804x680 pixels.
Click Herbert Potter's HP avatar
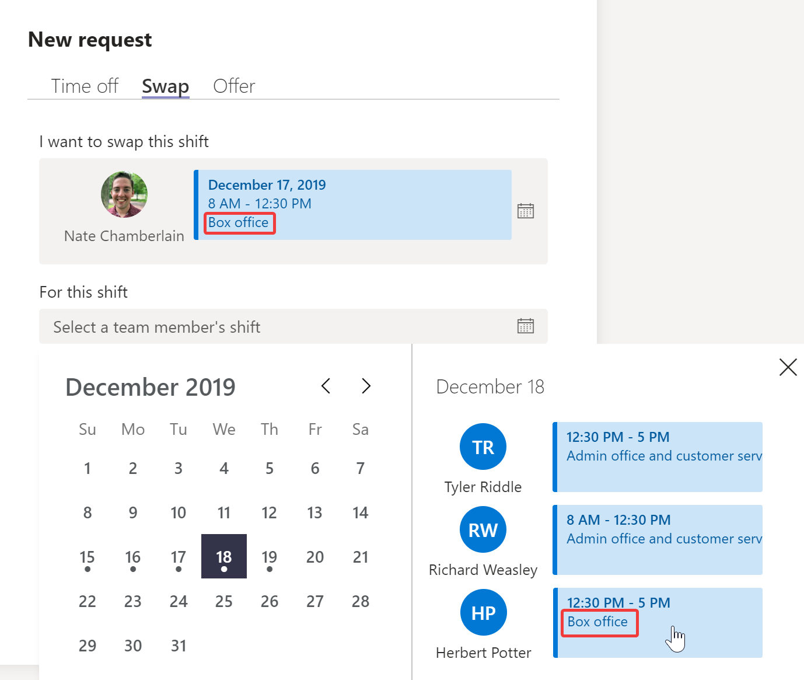(483, 612)
